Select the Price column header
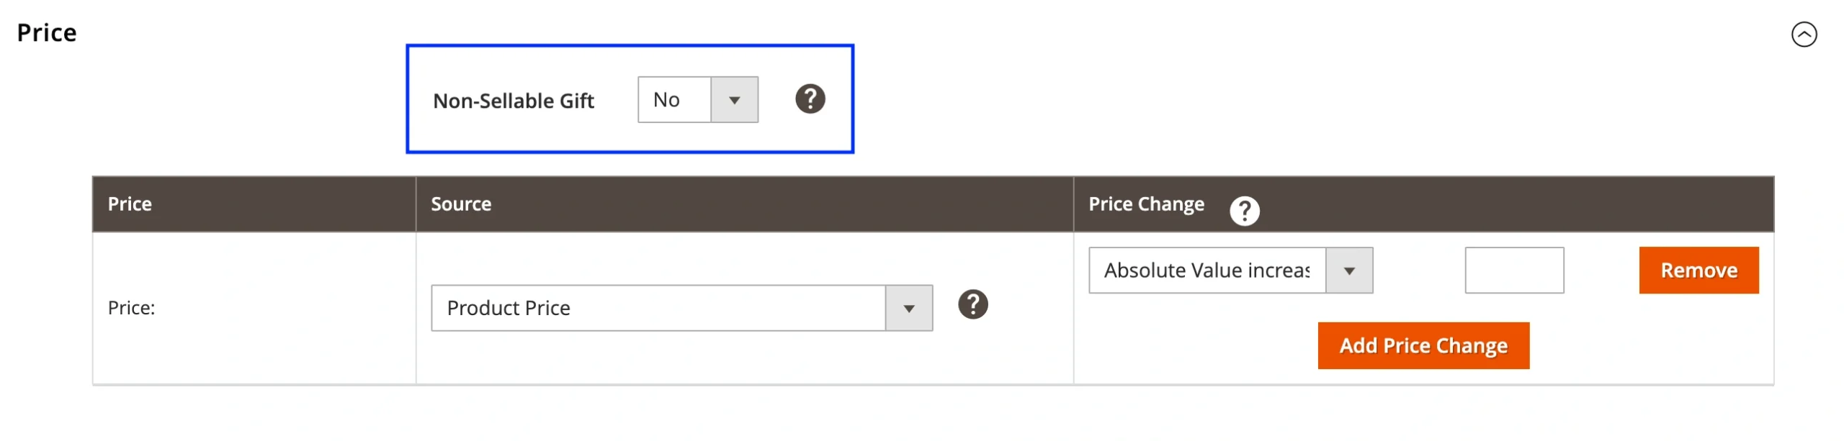The width and height of the screenshot is (1844, 441). [x=130, y=204]
